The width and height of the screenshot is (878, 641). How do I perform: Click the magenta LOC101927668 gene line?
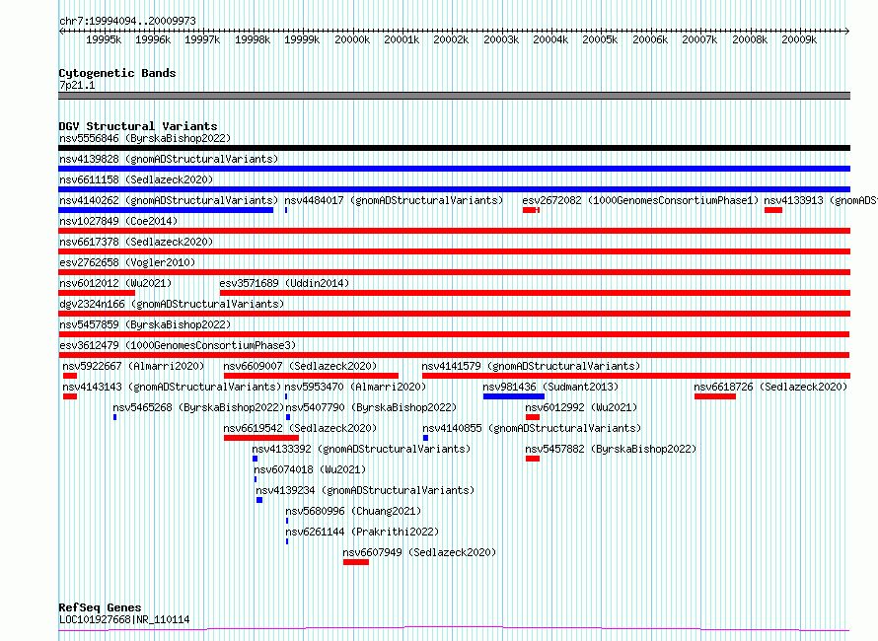[454, 629]
